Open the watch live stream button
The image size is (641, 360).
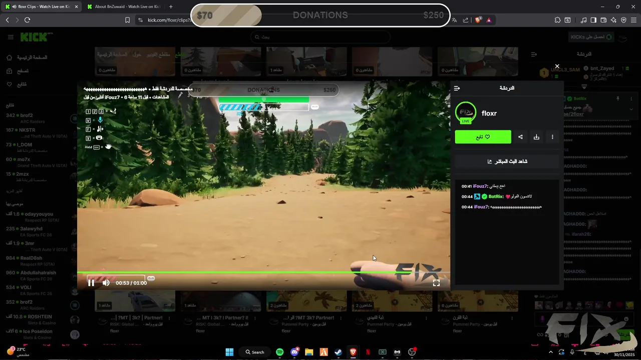coord(507,161)
